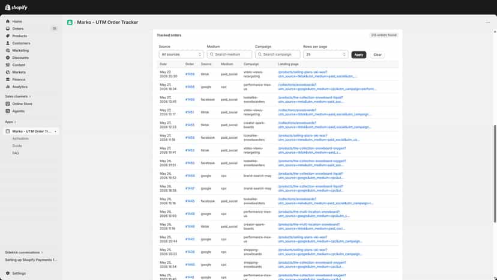Image resolution: width=497 pixels, height=280 pixels.
Task: Open the Agents sidebar icon
Action: (x=8, y=111)
